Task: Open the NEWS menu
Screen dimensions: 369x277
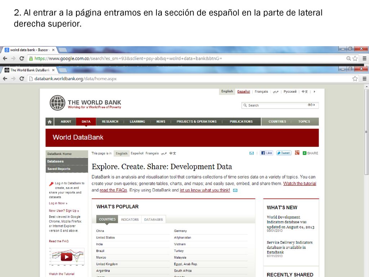Action: pos(161,122)
